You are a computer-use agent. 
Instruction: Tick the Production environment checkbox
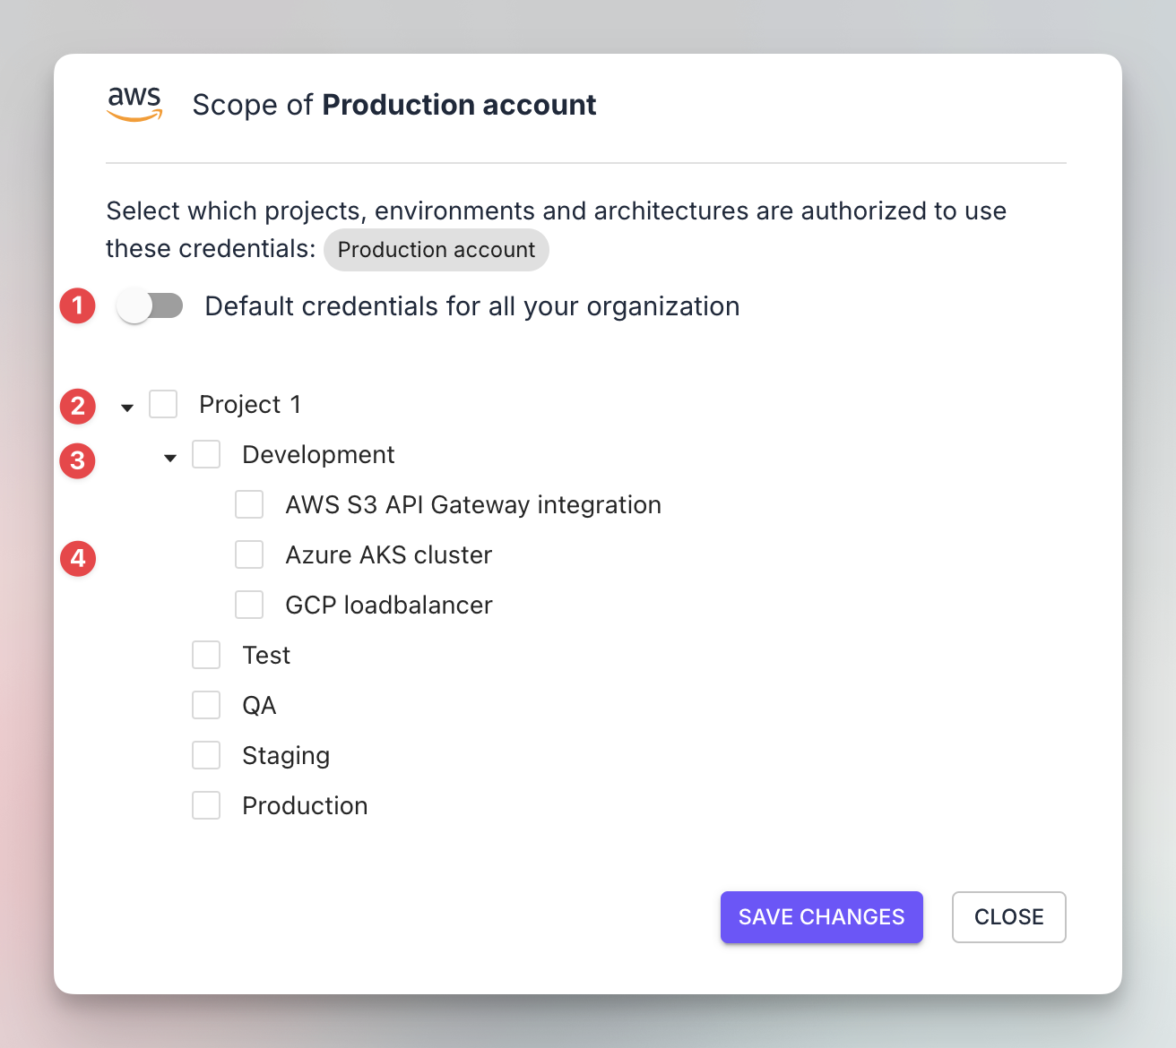[206, 805]
